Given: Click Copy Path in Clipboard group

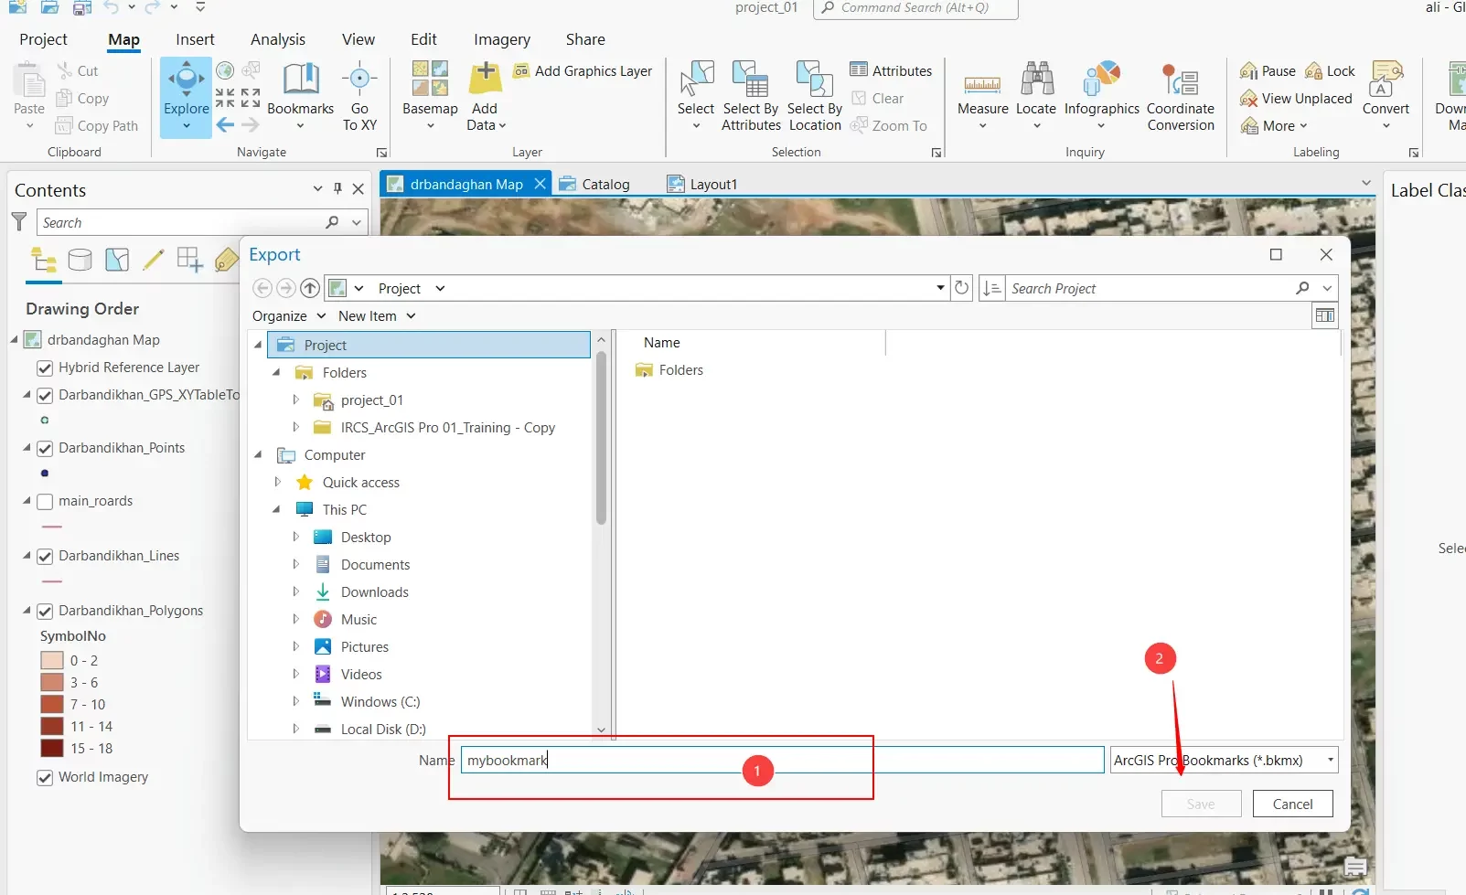Looking at the screenshot, I should tap(97, 125).
